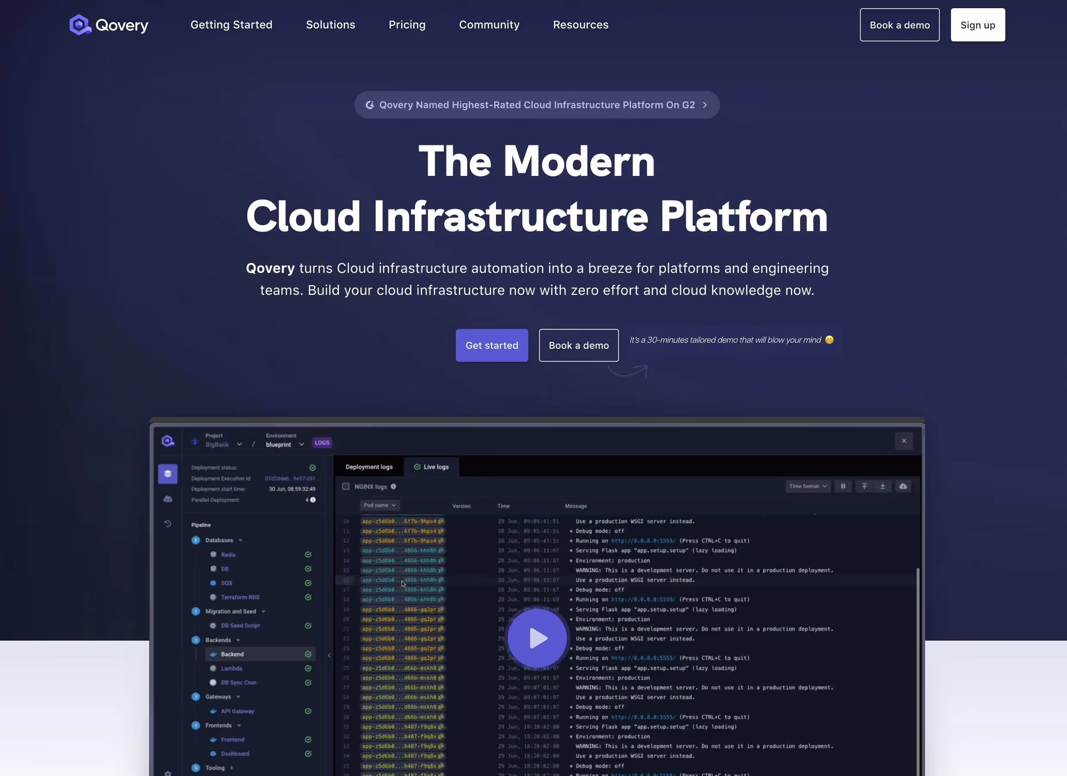Enable the NGINX logs checkbox
Screen dimensions: 1067x776
[346, 486]
